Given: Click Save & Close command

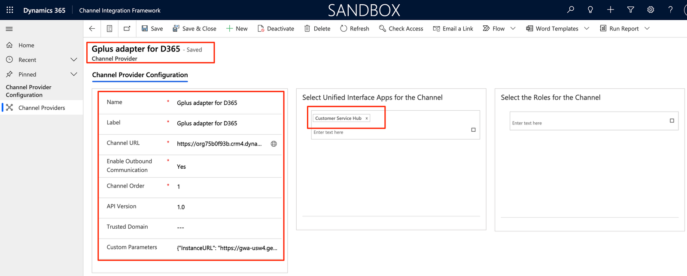Looking at the screenshot, I should tap(195, 28).
